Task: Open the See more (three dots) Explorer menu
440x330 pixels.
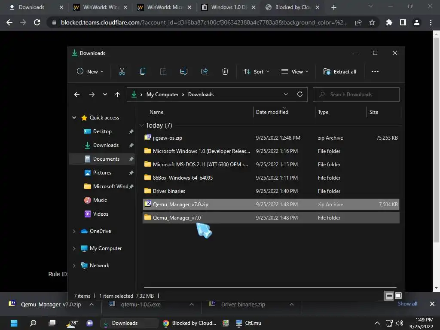Action: coord(375,72)
